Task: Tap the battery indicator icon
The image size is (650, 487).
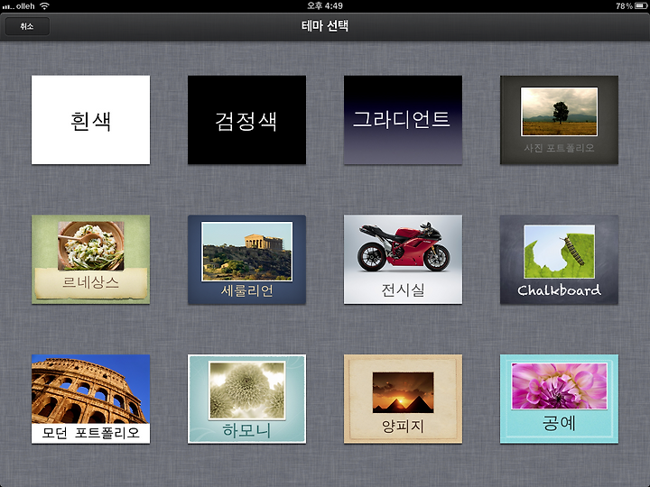Action: 640,5
